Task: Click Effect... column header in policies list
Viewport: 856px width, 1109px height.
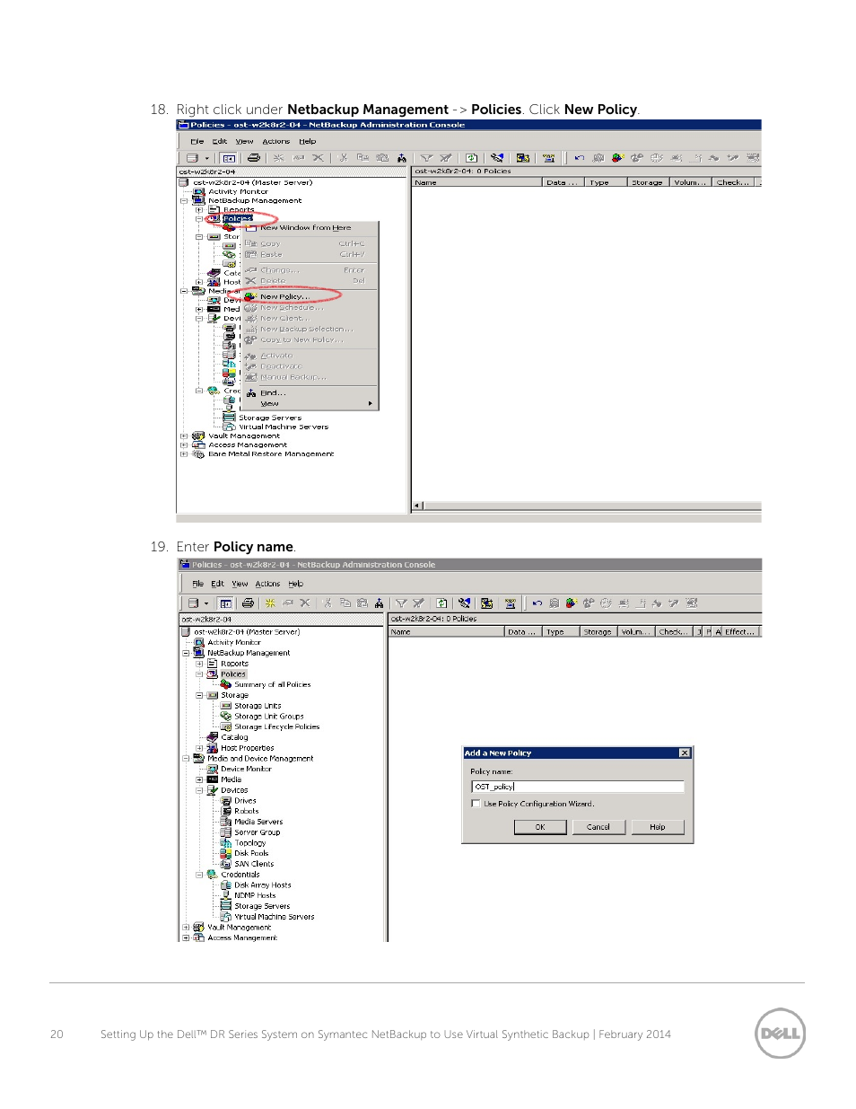Action: click(x=740, y=632)
